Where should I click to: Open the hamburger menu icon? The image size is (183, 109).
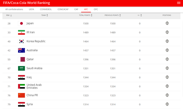[178, 3]
